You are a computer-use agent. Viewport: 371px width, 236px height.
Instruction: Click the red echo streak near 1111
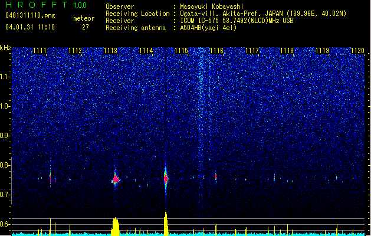tap(50, 178)
